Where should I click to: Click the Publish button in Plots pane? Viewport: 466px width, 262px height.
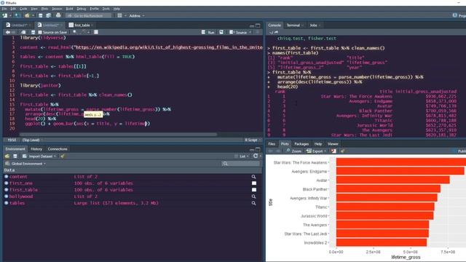pyautogui.click(x=459, y=151)
